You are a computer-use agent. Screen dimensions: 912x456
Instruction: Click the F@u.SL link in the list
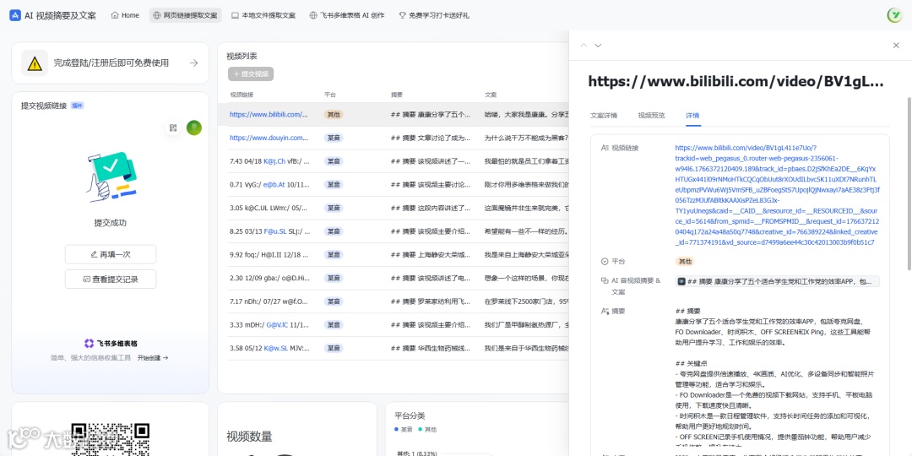click(x=275, y=231)
